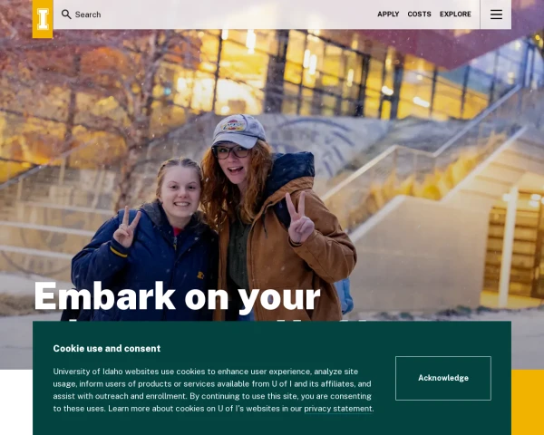Click the magnifying glass search icon

pyautogui.click(x=66, y=14)
